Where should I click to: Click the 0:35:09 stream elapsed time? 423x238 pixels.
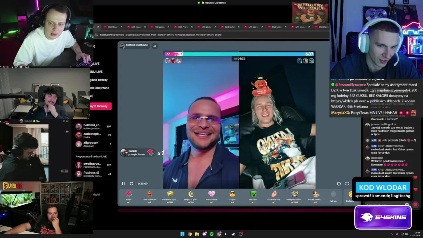[x=143, y=183]
